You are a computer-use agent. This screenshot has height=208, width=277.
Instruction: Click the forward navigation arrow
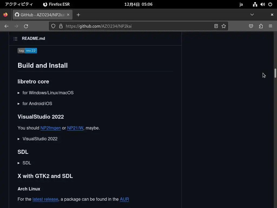(16, 26)
